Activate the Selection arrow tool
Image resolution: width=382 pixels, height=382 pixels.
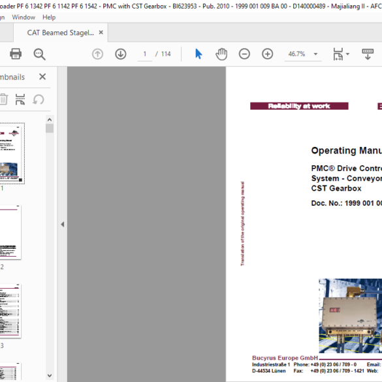[199, 54]
